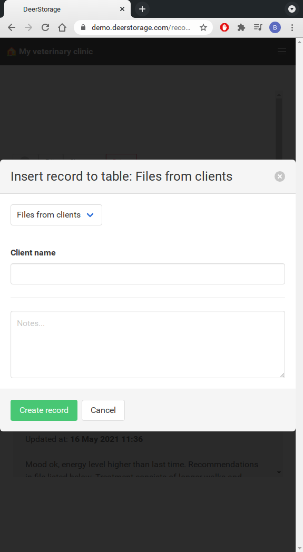This screenshot has width=303, height=552.
Task: Open the Extensions puzzle piece menu
Action: 241,27
